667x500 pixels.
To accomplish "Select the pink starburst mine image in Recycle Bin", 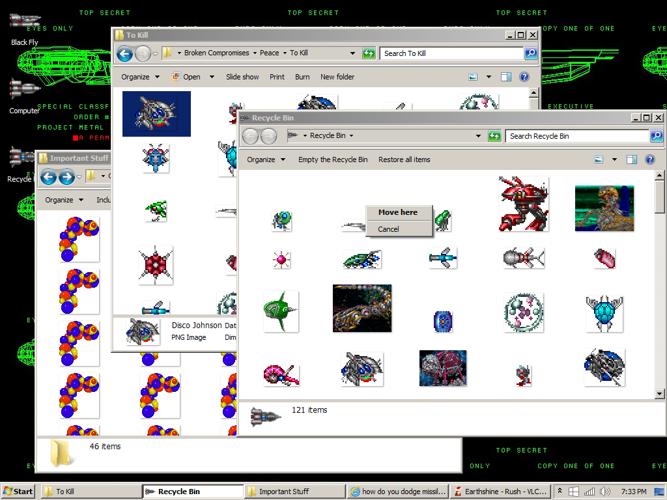I will tap(281, 259).
